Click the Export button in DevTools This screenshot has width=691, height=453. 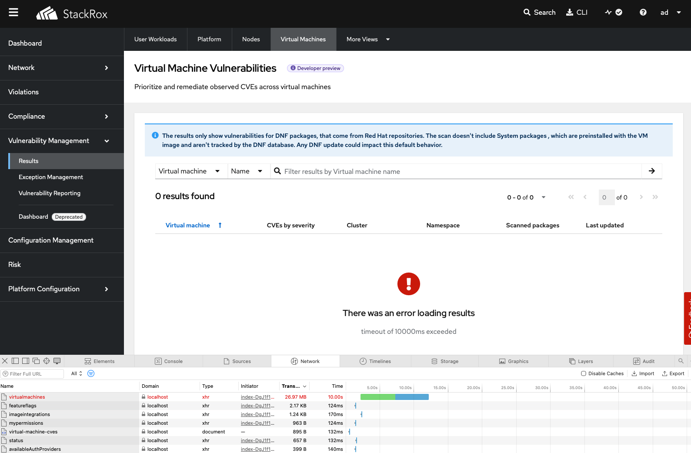pyautogui.click(x=673, y=373)
